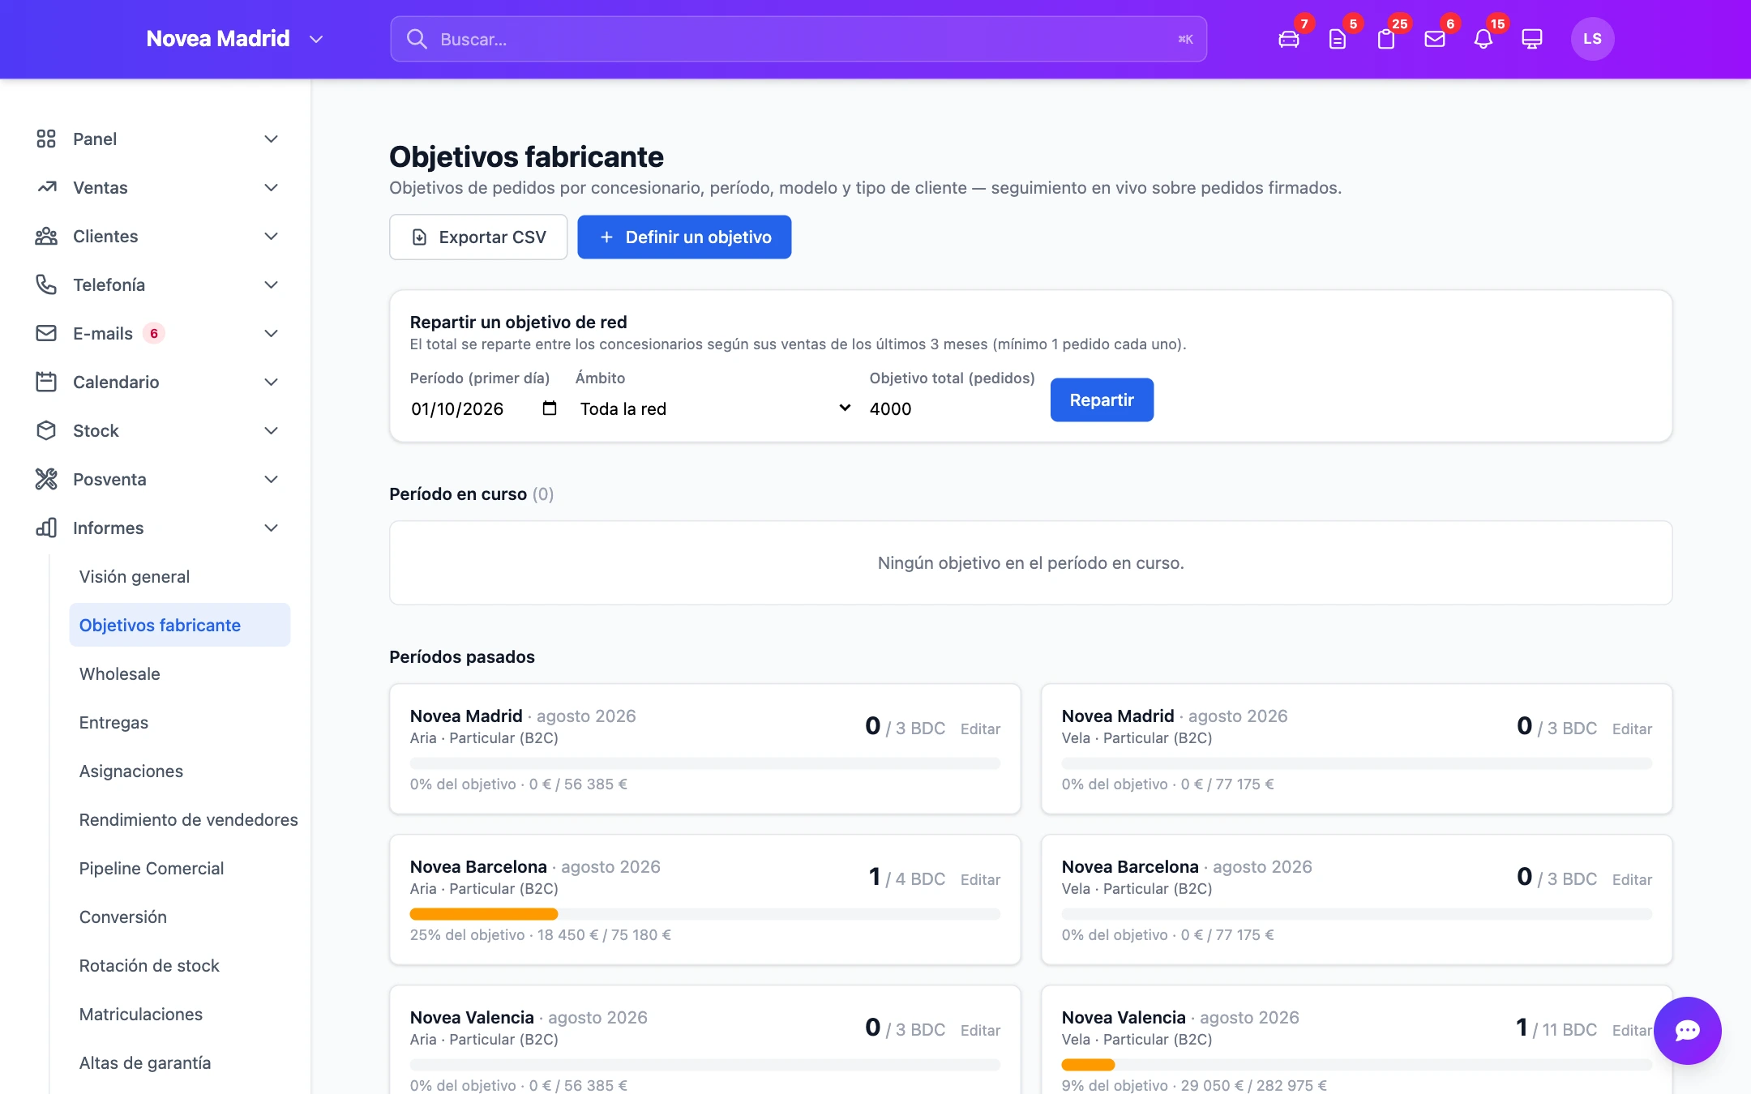1751x1094 pixels.
Task: Edit Novea Barcelona Vela objective
Action: click(1632, 879)
